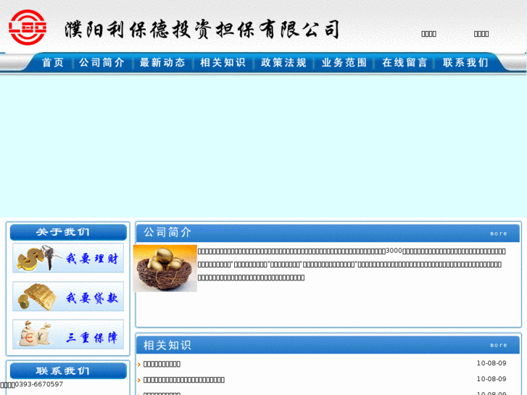Click the red circular company logo

[28, 28]
